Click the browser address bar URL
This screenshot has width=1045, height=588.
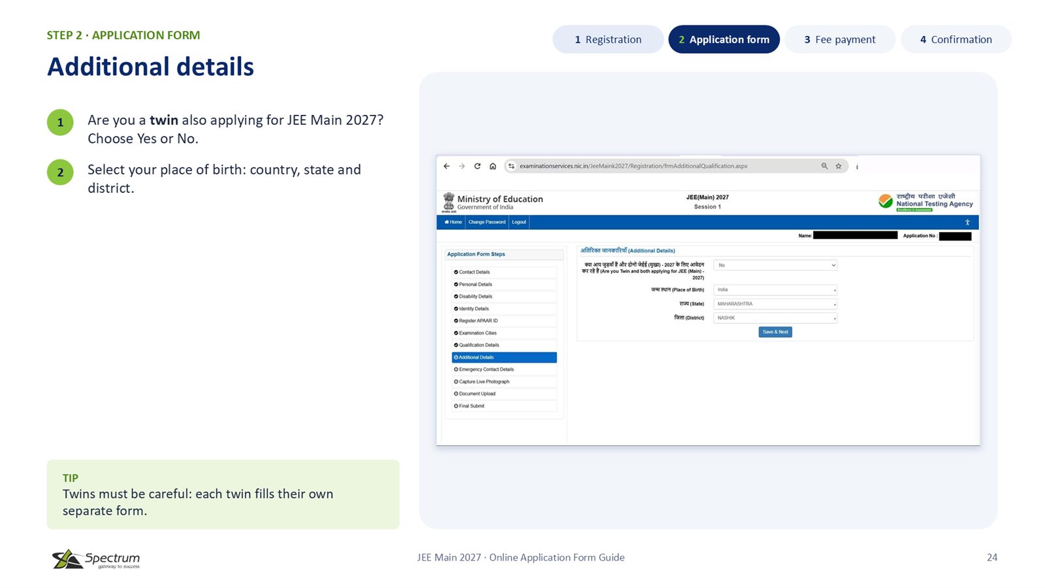tap(634, 166)
